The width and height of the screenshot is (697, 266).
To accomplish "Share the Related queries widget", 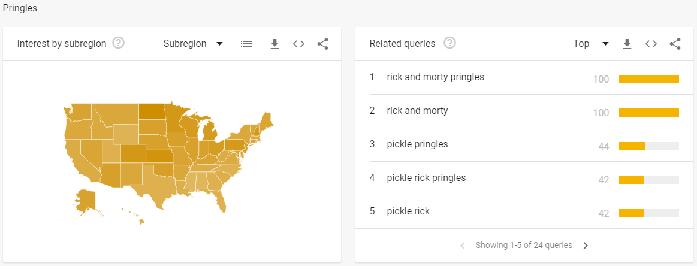I will tap(675, 44).
